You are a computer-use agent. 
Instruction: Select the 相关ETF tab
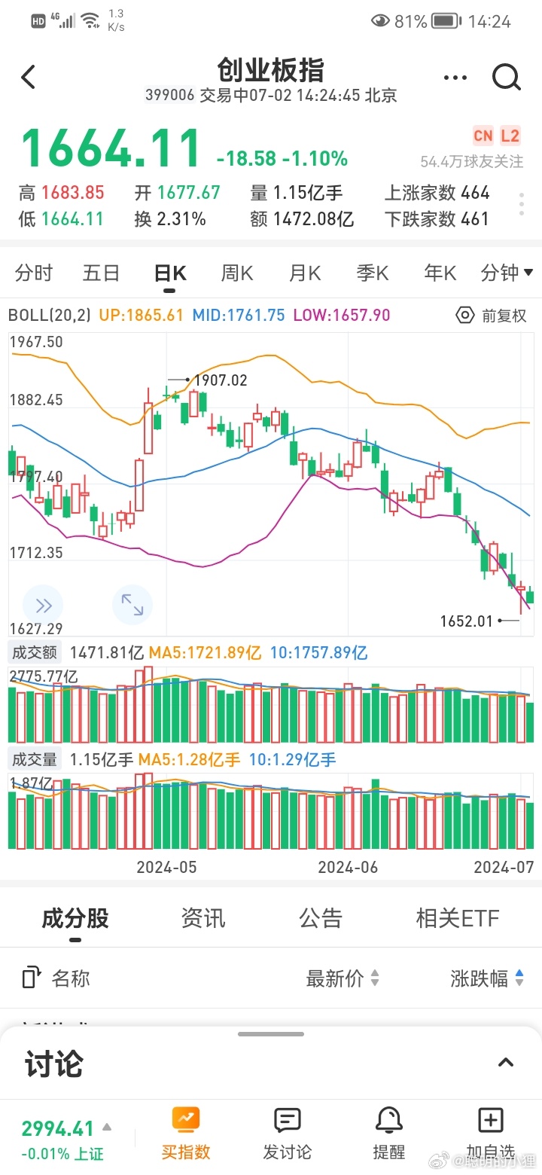click(458, 918)
